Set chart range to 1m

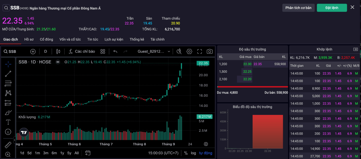37,153
